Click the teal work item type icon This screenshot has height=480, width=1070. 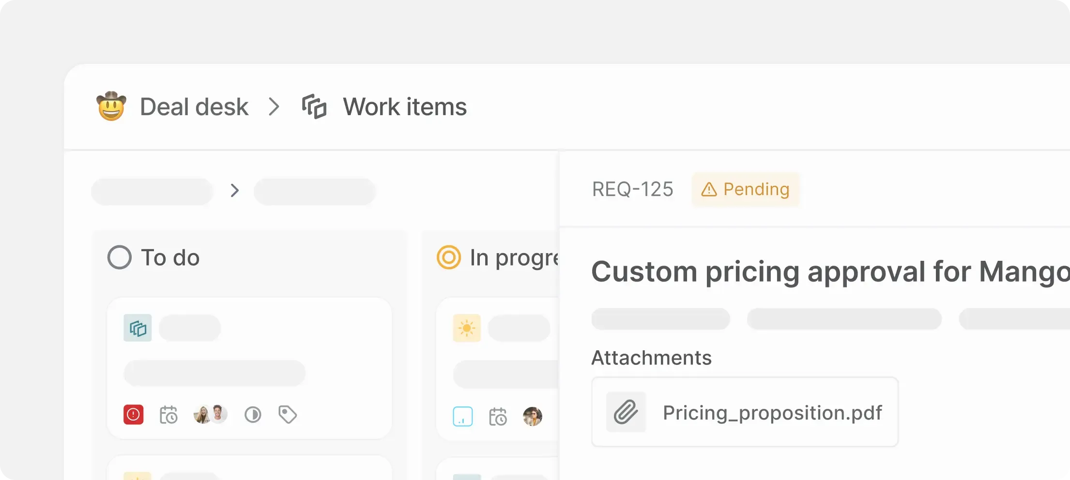click(x=138, y=328)
